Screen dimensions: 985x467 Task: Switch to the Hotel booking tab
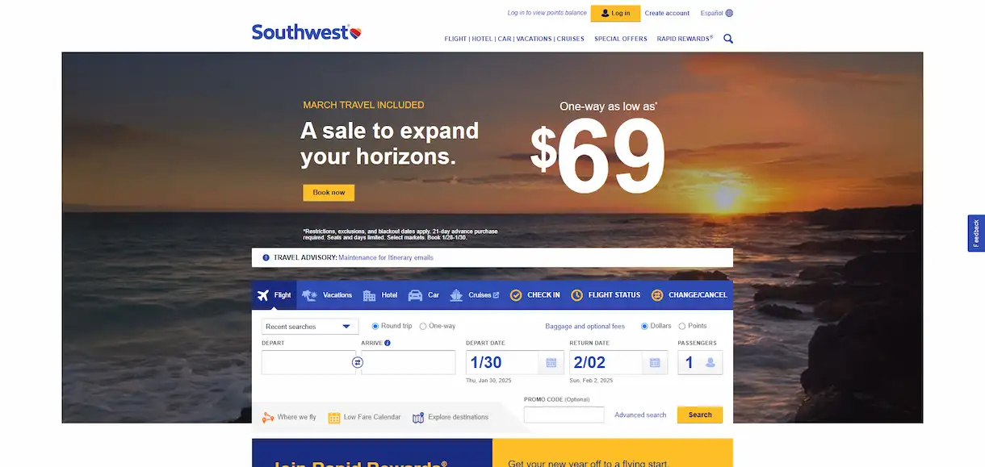(380, 295)
